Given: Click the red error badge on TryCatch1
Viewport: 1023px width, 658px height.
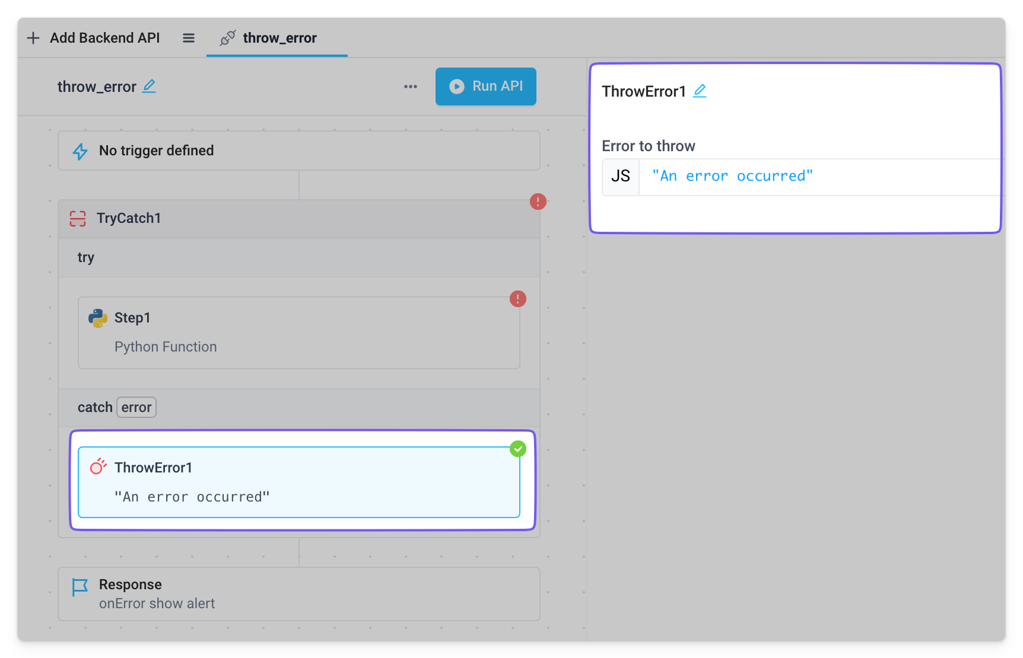Looking at the screenshot, I should (538, 202).
